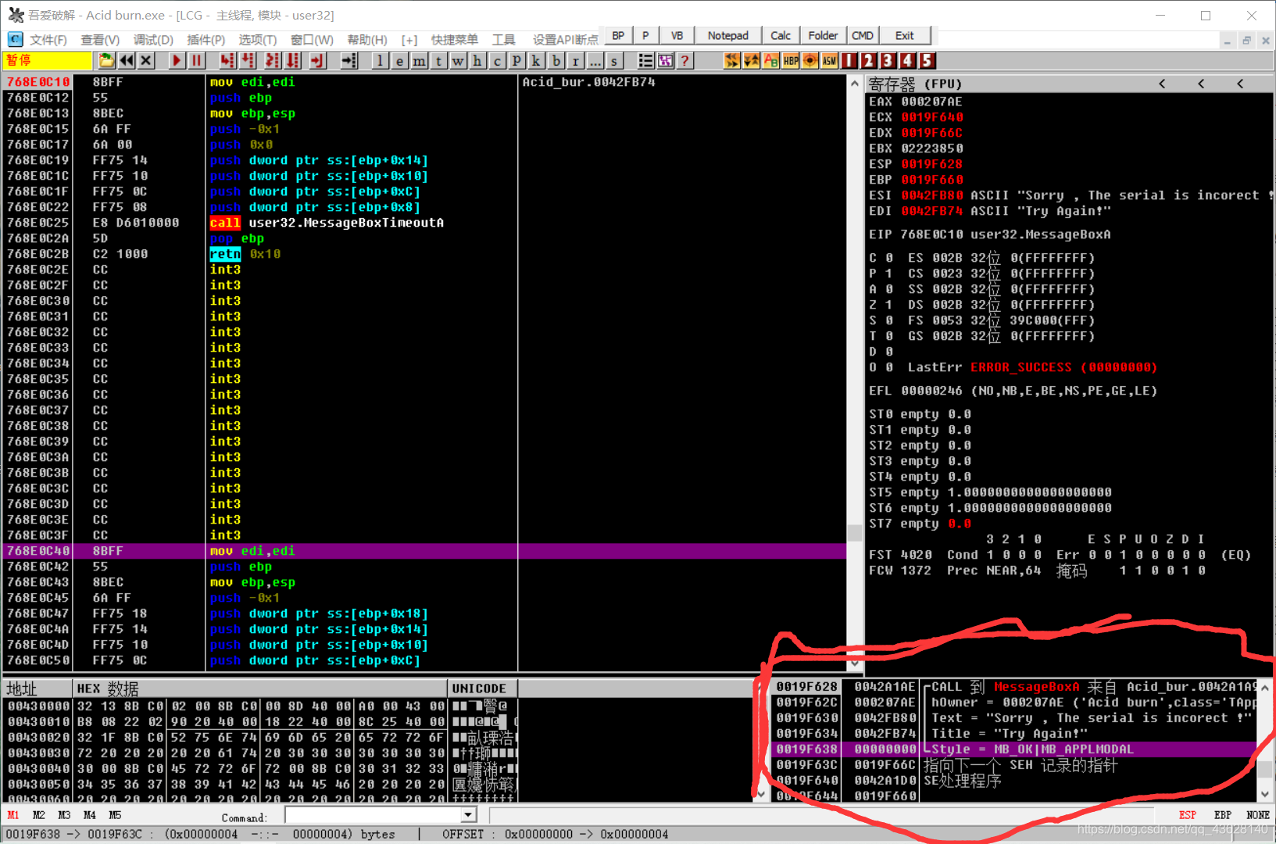
Task: Open CPU window with 'c' button
Action: click(x=497, y=60)
